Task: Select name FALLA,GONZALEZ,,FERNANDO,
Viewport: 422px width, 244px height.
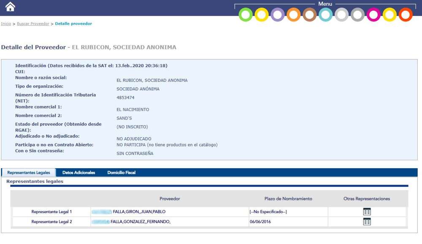Action: [141, 222]
